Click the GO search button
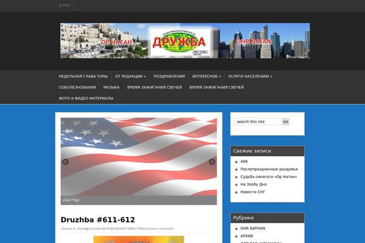Screen dimensions: 365x243 pos(286,122)
